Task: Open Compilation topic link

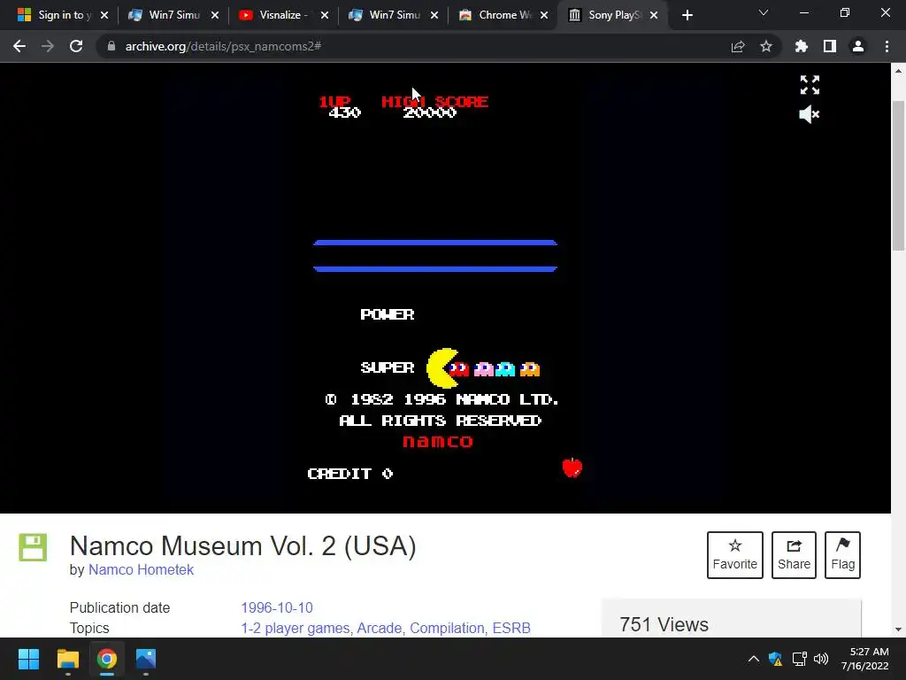Action: pyautogui.click(x=447, y=628)
